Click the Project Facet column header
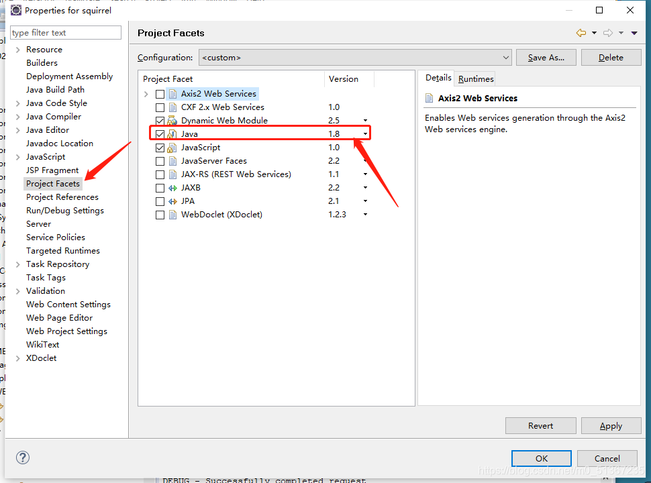The height and width of the screenshot is (483, 651). [x=232, y=79]
